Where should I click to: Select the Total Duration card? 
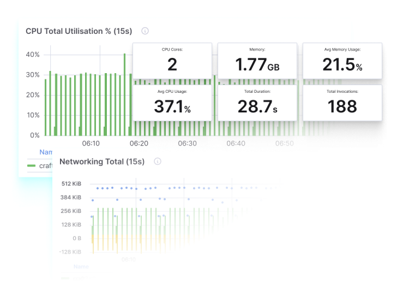pyautogui.click(x=257, y=102)
